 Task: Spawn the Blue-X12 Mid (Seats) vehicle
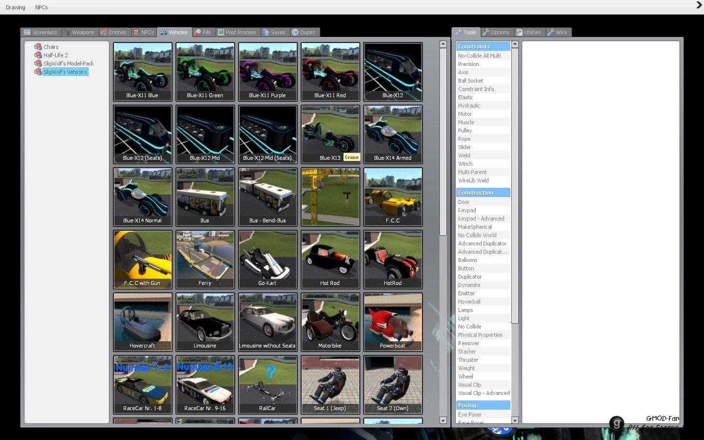coord(267,134)
